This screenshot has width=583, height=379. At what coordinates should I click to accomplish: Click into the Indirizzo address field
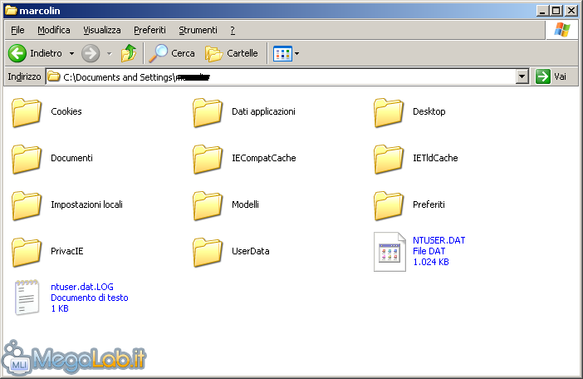[x=281, y=76]
